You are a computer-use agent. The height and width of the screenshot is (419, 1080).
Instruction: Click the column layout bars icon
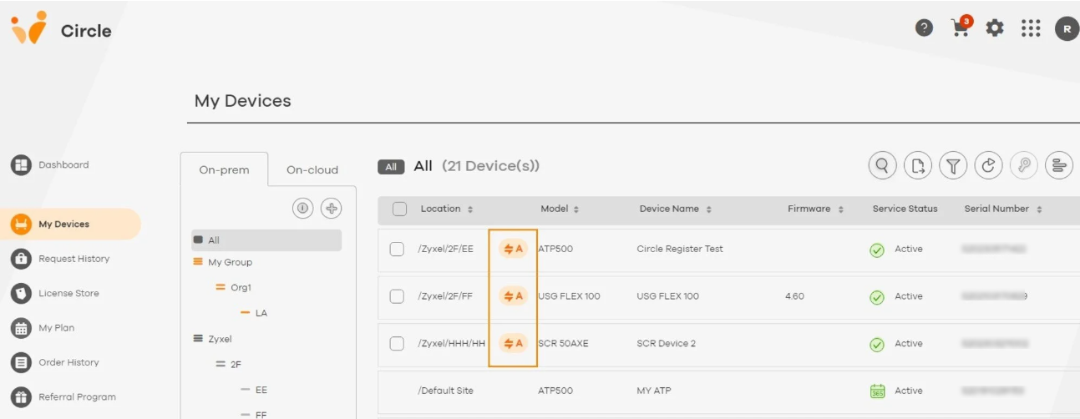[1059, 165]
